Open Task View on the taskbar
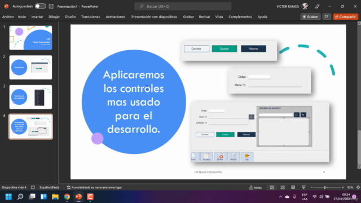 [32, 197]
